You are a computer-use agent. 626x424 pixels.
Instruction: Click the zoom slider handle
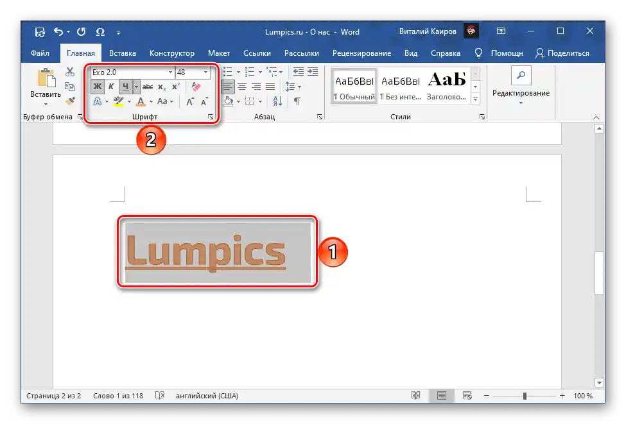pyautogui.click(x=525, y=396)
